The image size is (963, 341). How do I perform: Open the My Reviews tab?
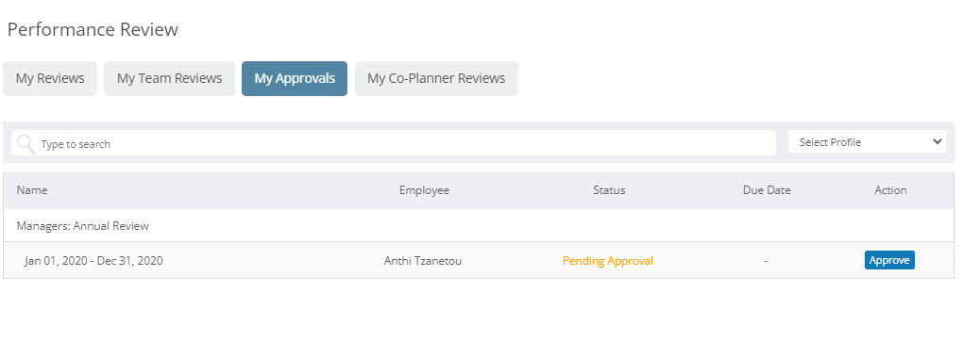50,78
